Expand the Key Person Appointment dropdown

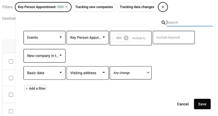click(87, 38)
